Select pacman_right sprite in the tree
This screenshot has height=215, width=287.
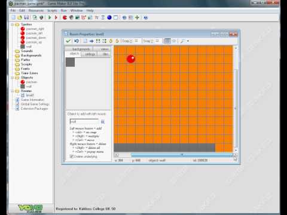[35, 29]
